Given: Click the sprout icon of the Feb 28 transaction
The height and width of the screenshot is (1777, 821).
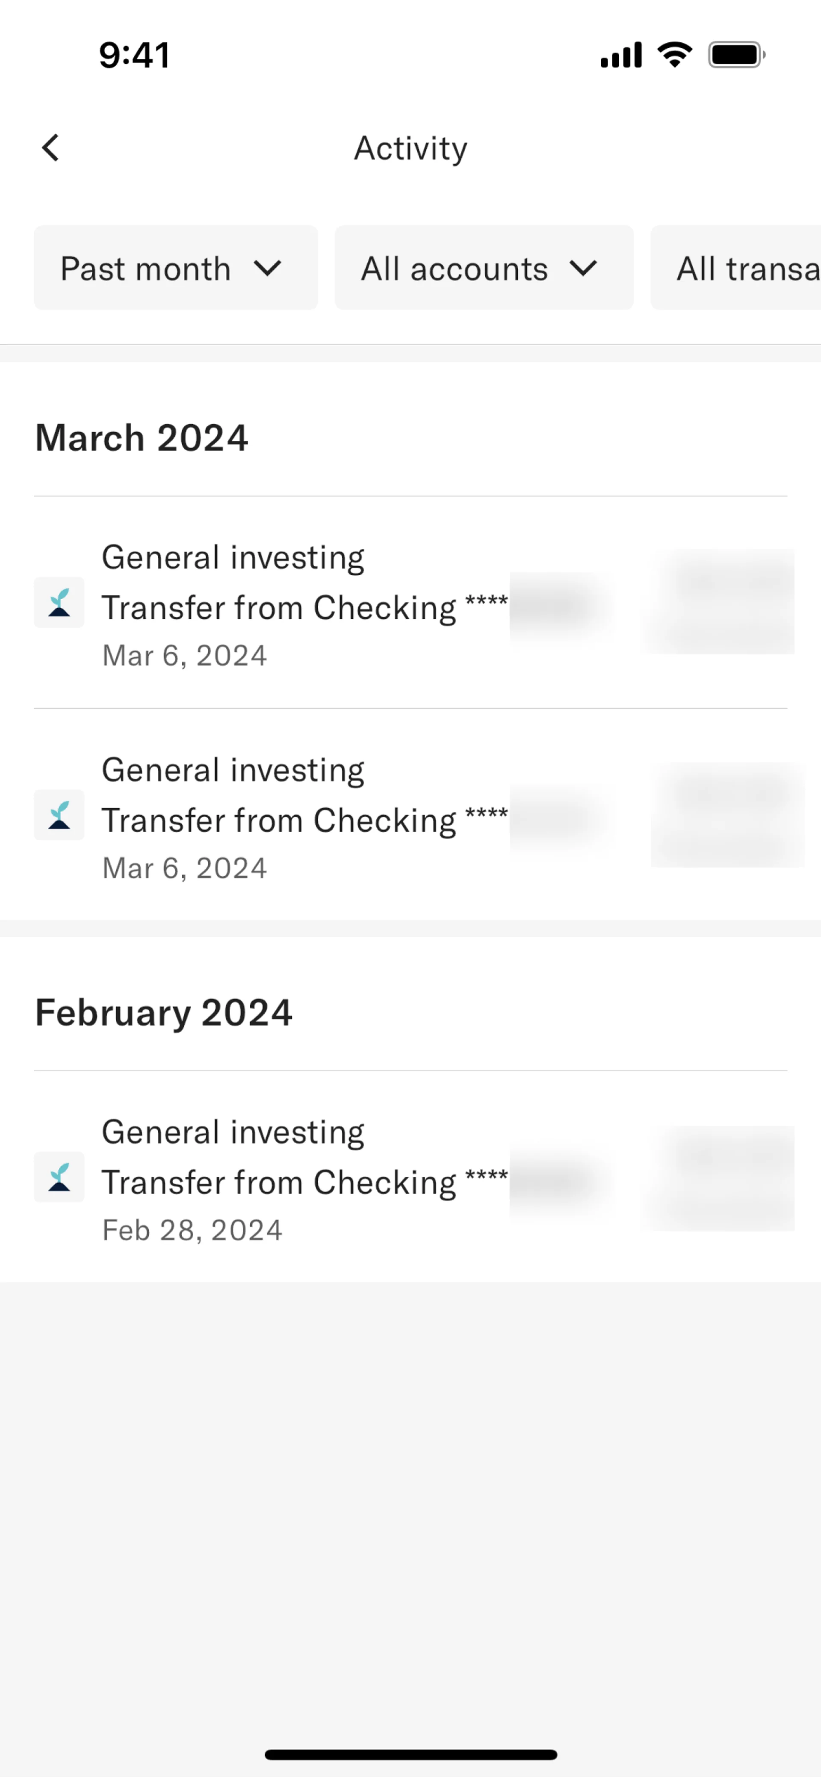Looking at the screenshot, I should [x=59, y=1177].
